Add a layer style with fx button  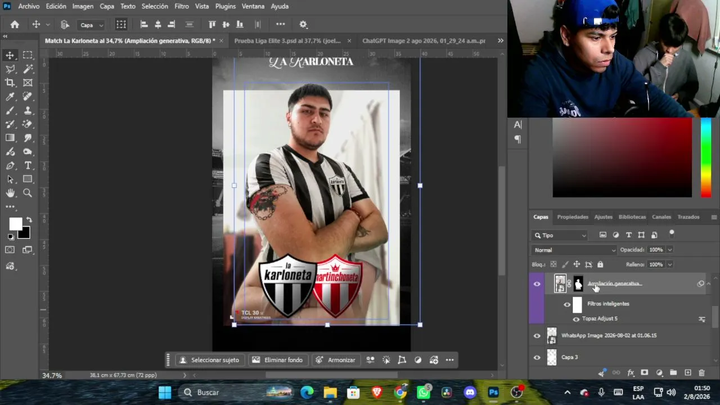pyautogui.click(x=631, y=372)
